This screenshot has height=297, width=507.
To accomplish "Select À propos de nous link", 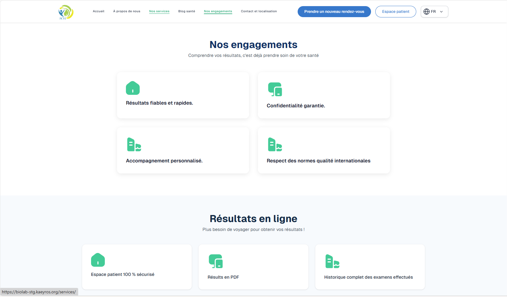I will point(127,11).
